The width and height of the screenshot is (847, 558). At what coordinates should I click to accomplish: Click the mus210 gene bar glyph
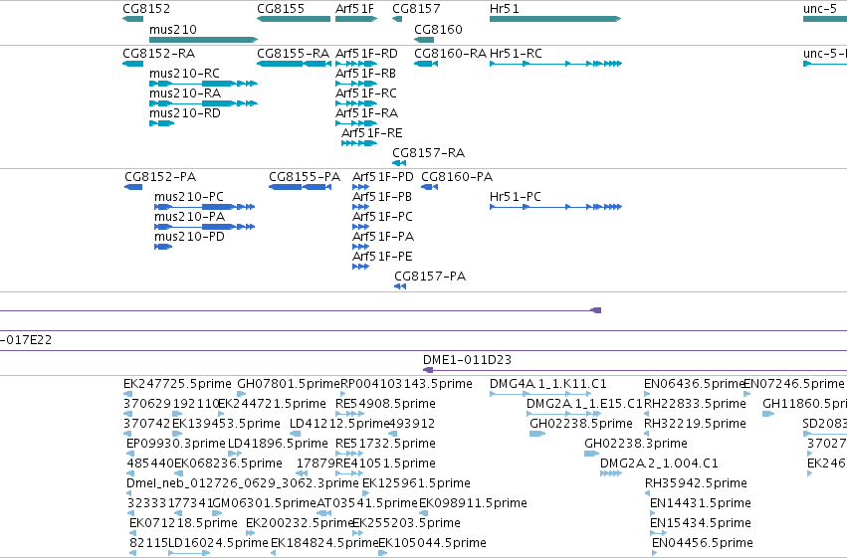(204, 40)
